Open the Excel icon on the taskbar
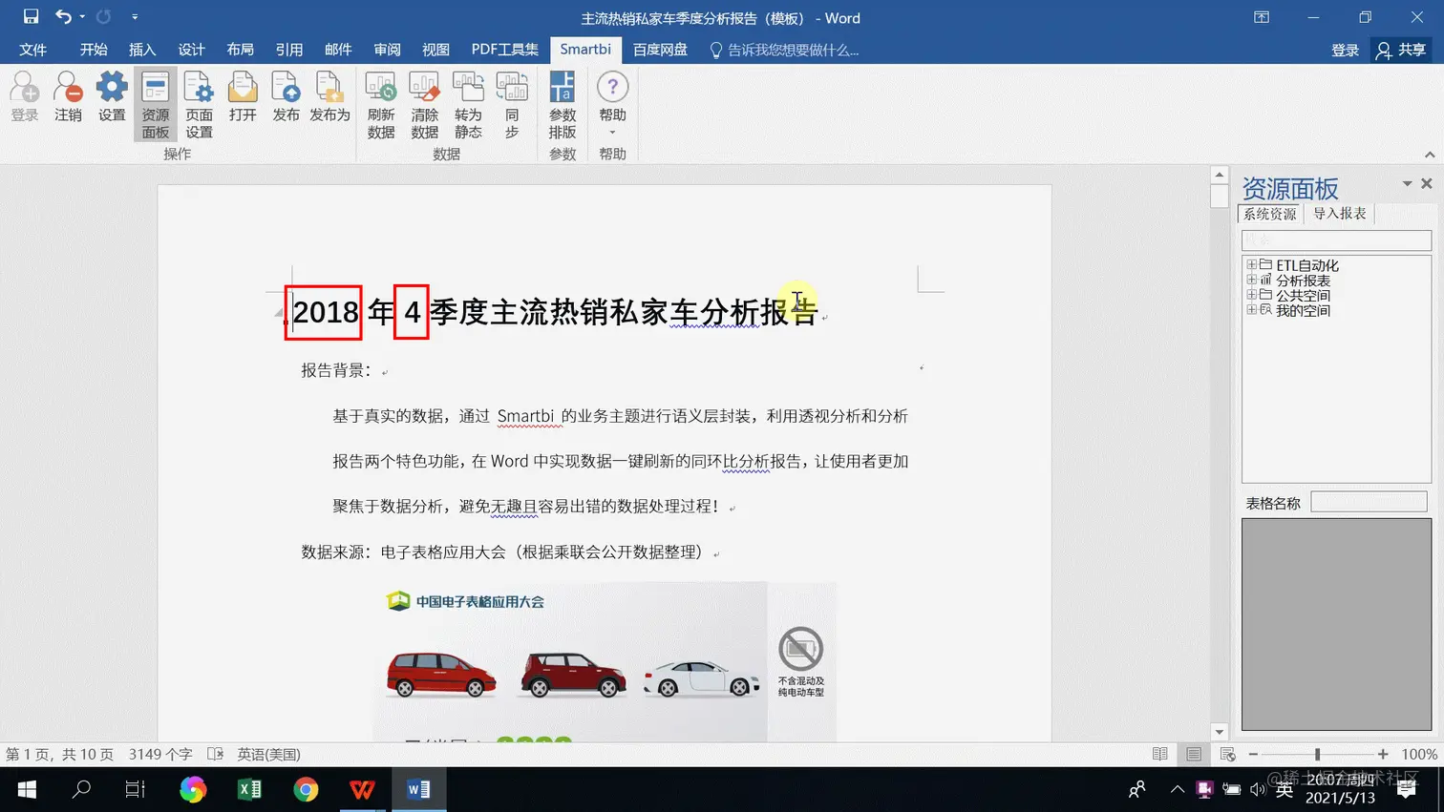This screenshot has height=812, width=1444. click(248, 789)
